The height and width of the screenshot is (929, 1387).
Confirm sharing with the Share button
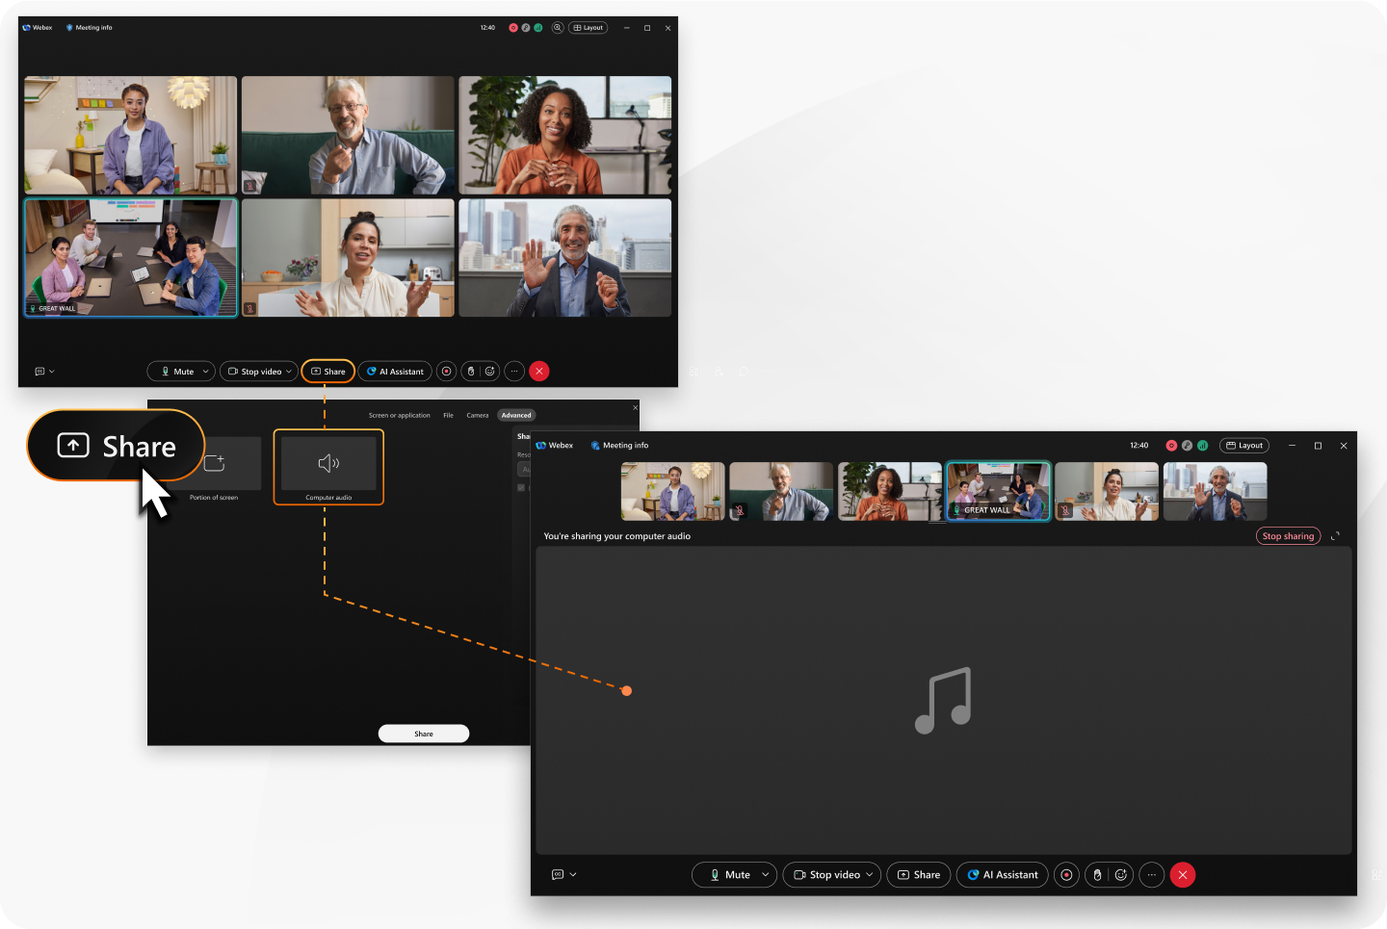pos(424,733)
